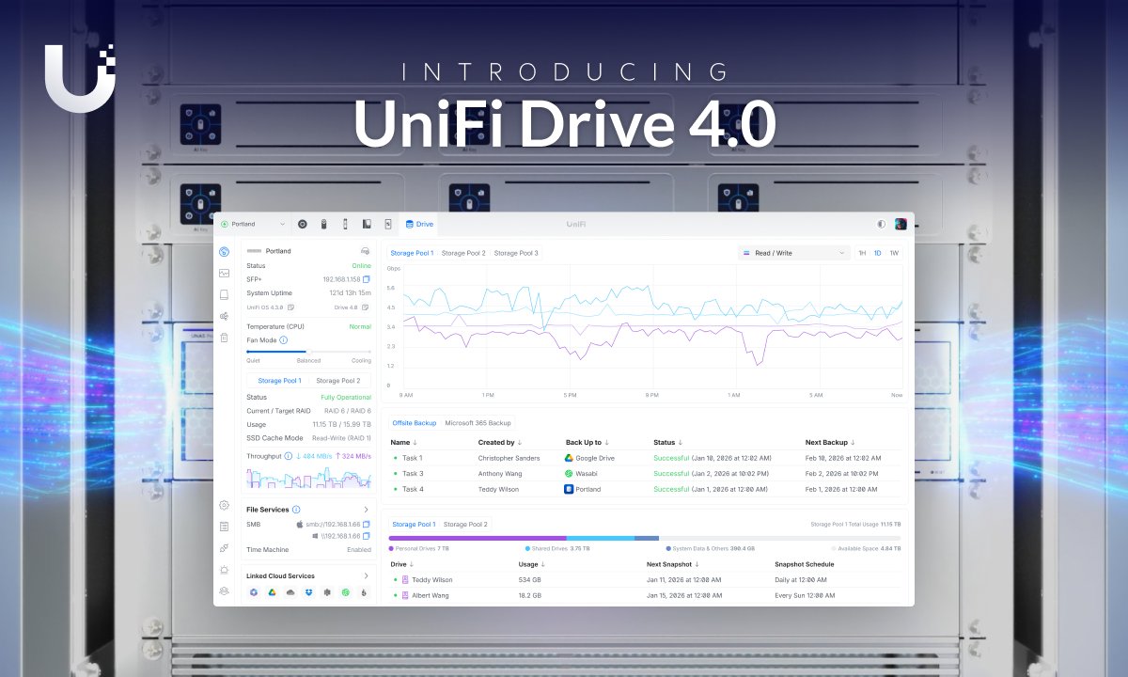Set chart range to 1H
The height and width of the screenshot is (677, 1128).
(x=862, y=253)
